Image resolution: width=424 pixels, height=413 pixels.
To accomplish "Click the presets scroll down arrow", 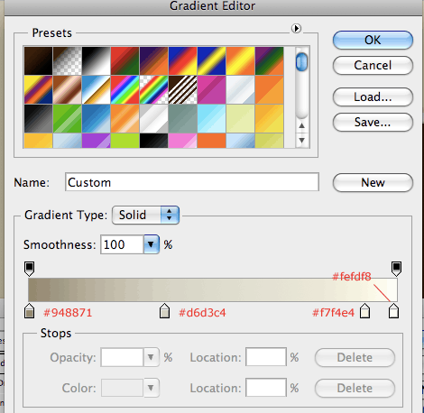I will (302, 140).
